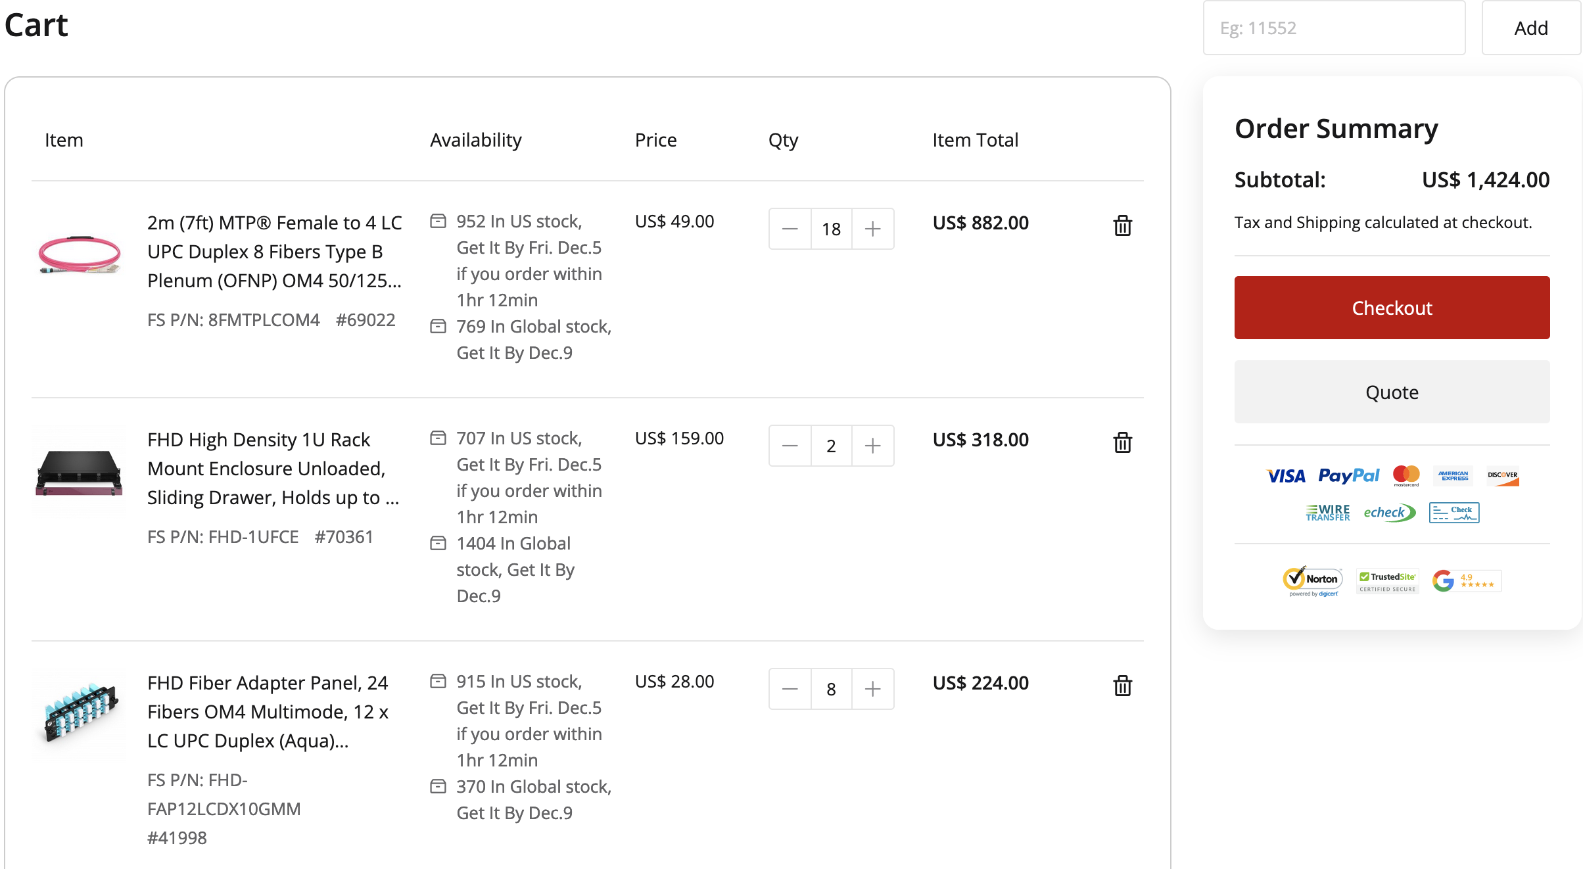Request a Quote for the order
The width and height of the screenshot is (1583, 869).
(1392, 392)
